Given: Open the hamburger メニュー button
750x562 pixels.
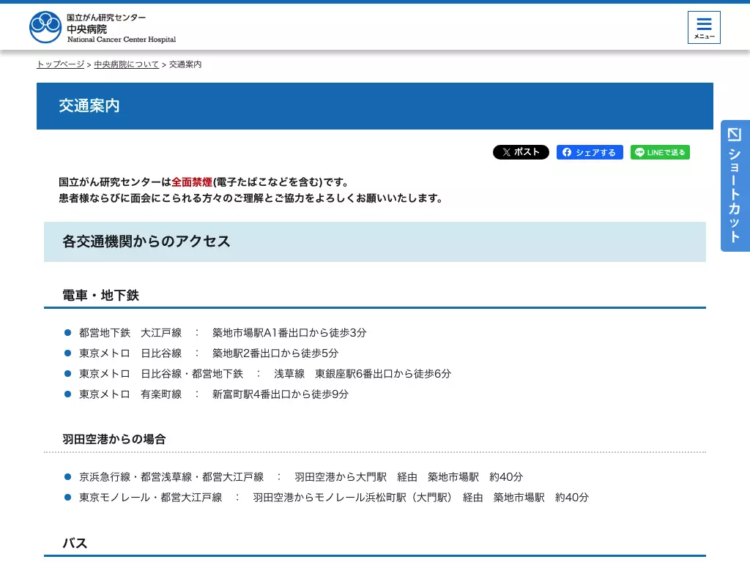Looking at the screenshot, I should coord(704,27).
